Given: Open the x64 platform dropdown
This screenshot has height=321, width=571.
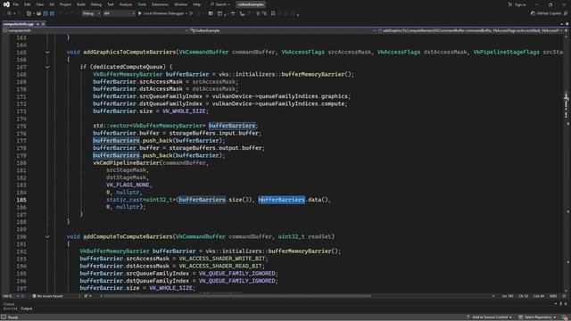Looking at the screenshot, I should tap(119, 13).
